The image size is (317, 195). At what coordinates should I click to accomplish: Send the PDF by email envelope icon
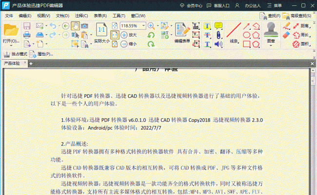40,26
